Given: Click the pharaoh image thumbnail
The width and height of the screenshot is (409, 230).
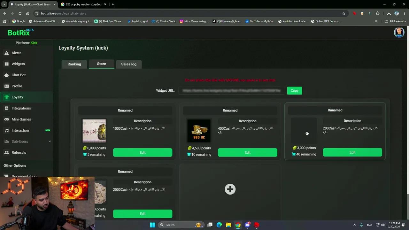Looking at the screenshot, I should click(94, 131).
